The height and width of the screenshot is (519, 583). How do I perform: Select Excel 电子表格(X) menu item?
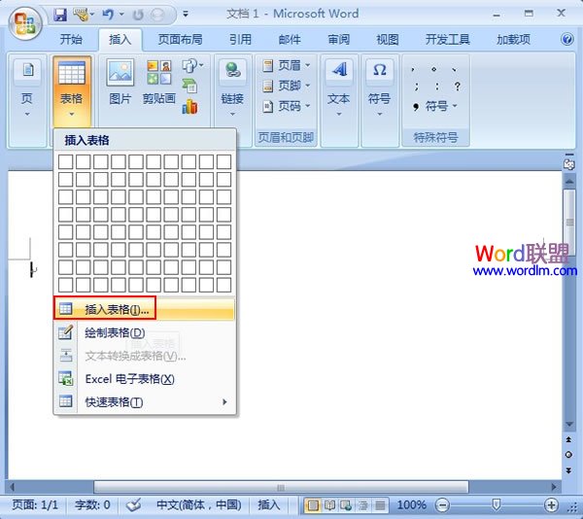coord(145,379)
